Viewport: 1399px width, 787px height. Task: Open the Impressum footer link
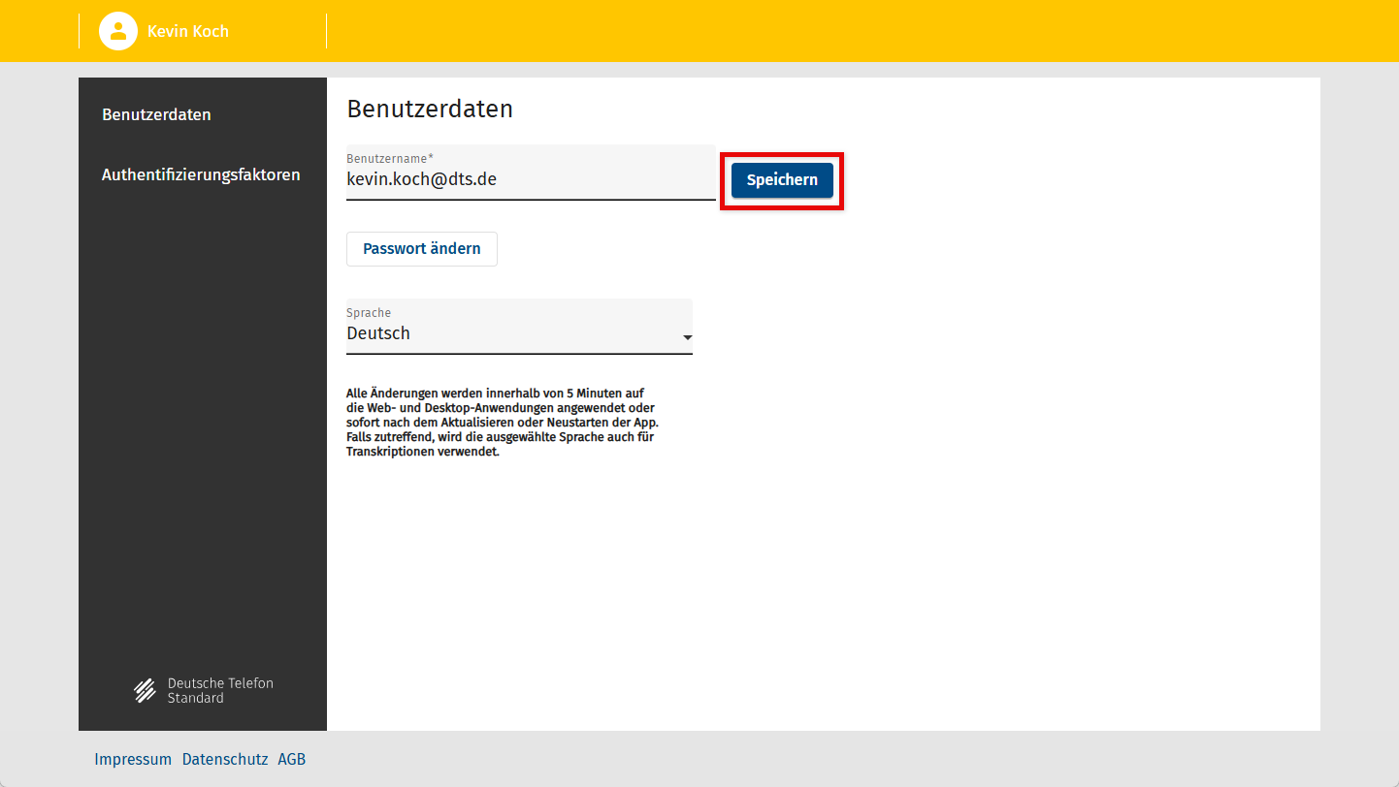click(133, 759)
